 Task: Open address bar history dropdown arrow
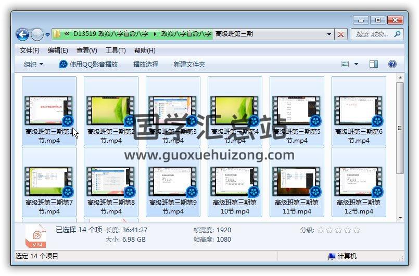[x=329, y=34]
